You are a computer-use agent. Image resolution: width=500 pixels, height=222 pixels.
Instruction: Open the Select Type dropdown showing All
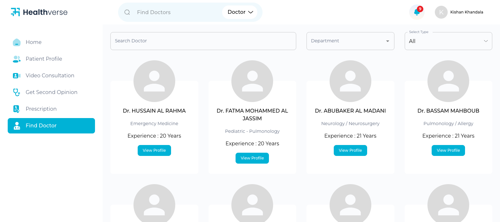(448, 41)
